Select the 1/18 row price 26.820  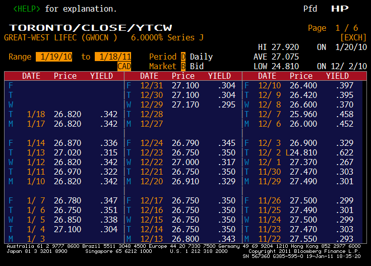(x=66, y=114)
